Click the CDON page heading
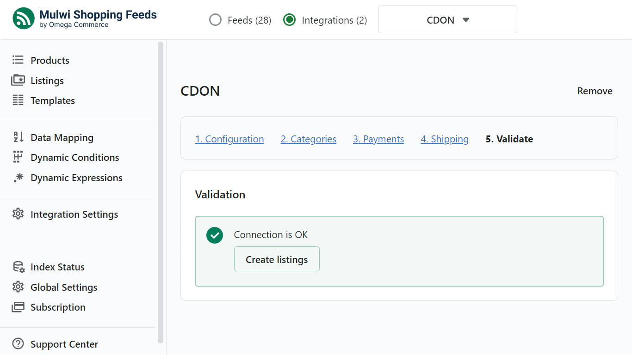The height and width of the screenshot is (355, 632). point(200,91)
